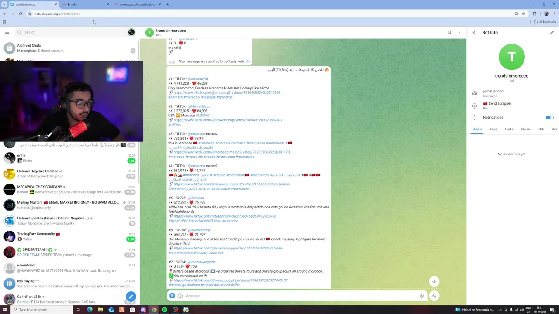Open Chrome profile avatar
Screen dimensions: 559x314
click(546, 14)
